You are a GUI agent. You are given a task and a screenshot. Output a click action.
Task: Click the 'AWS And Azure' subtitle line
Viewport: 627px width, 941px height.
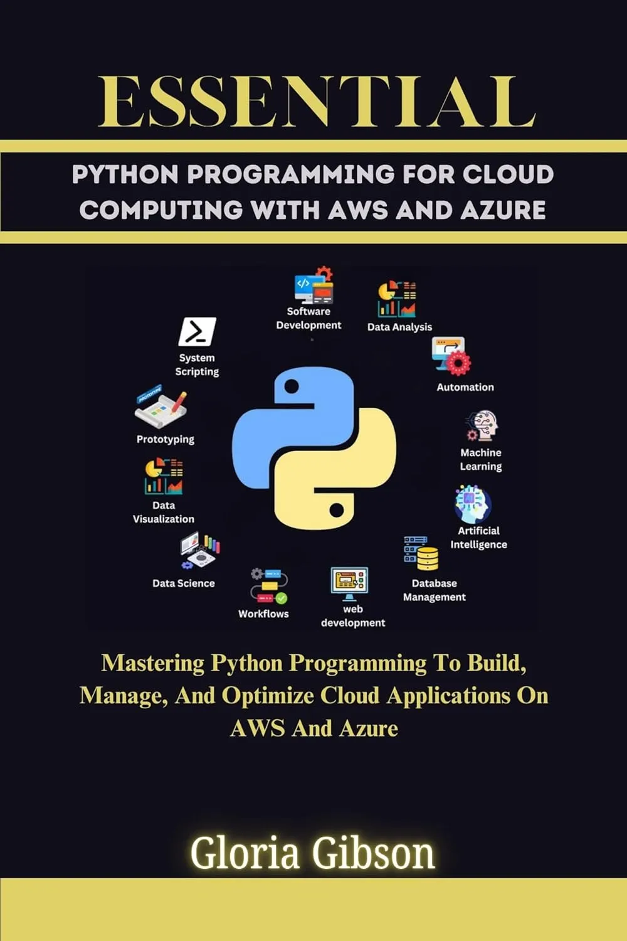pos(314,728)
